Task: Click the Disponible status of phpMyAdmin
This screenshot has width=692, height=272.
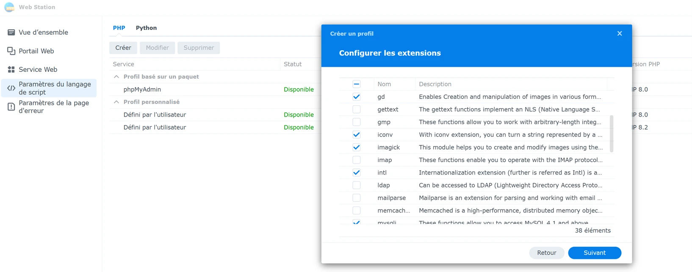Action: pos(299,90)
